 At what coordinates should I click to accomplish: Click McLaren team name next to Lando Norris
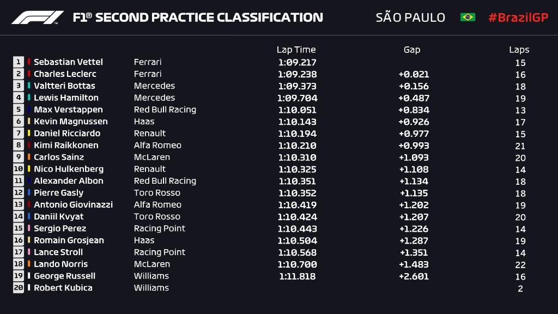pos(152,264)
